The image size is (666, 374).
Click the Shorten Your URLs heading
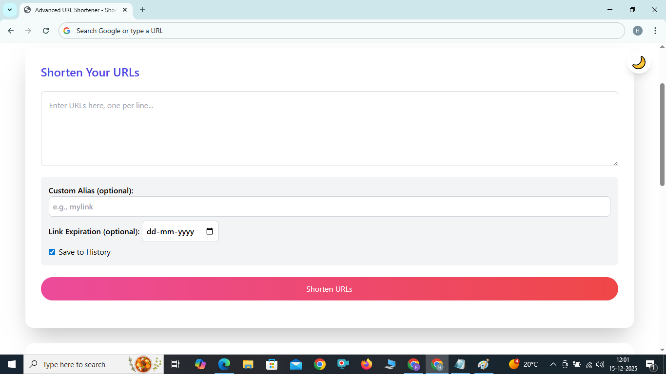[90, 72]
